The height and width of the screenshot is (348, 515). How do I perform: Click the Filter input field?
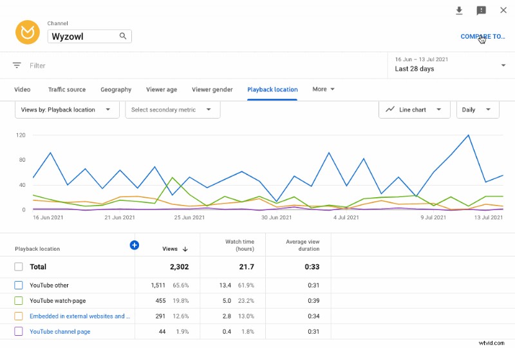[37, 66]
